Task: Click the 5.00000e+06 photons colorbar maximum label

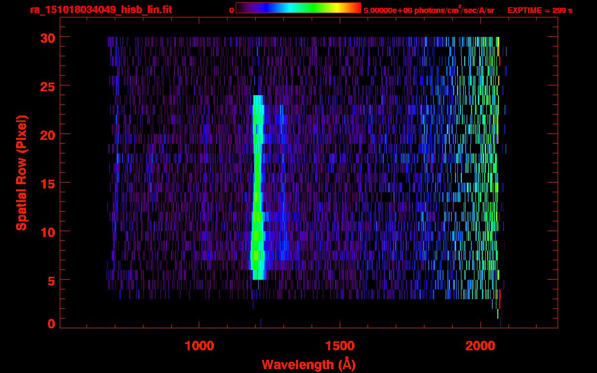Action: [429, 10]
